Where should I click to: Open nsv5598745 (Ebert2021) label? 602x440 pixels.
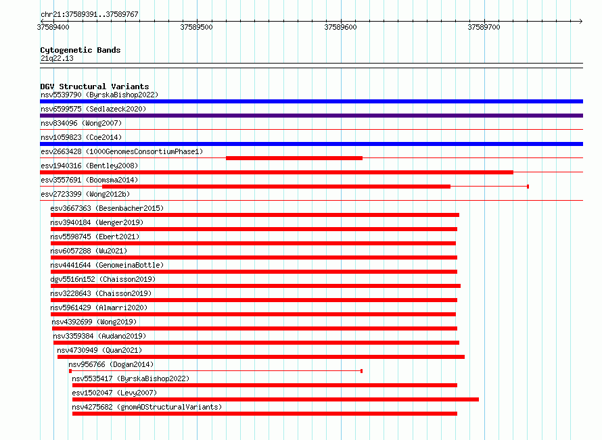coord(95,237)
